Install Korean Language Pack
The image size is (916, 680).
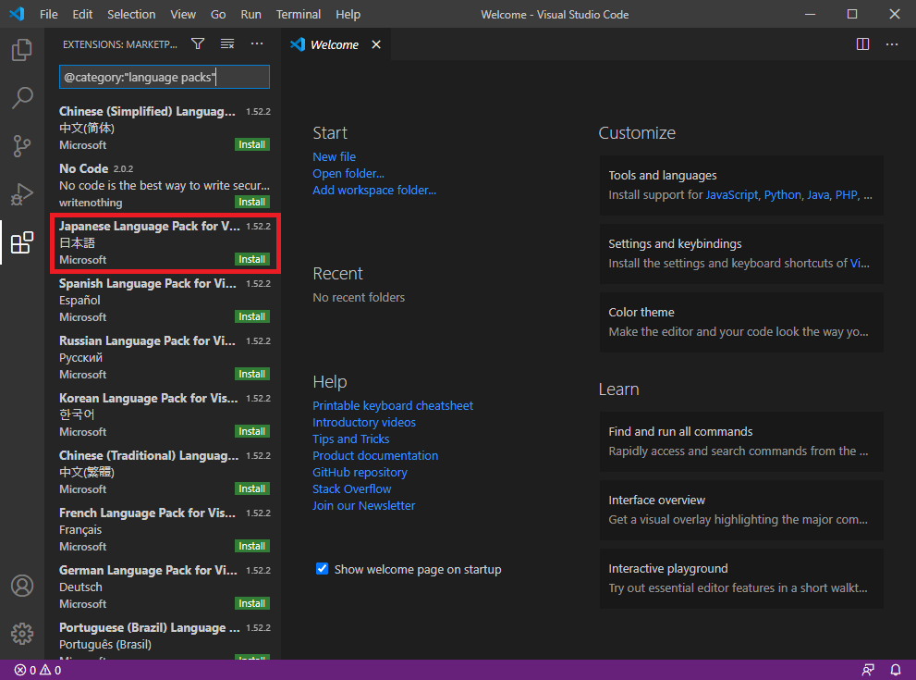pyautogui.click(x=251, y=431)
